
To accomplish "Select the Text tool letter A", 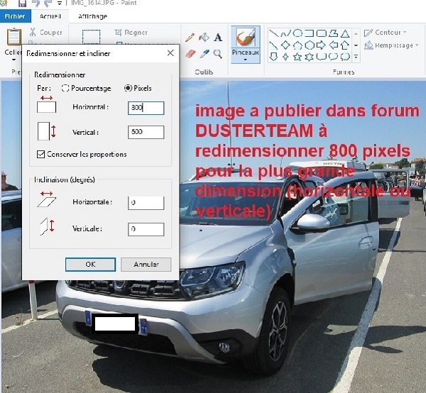I will tap(218, 38).
